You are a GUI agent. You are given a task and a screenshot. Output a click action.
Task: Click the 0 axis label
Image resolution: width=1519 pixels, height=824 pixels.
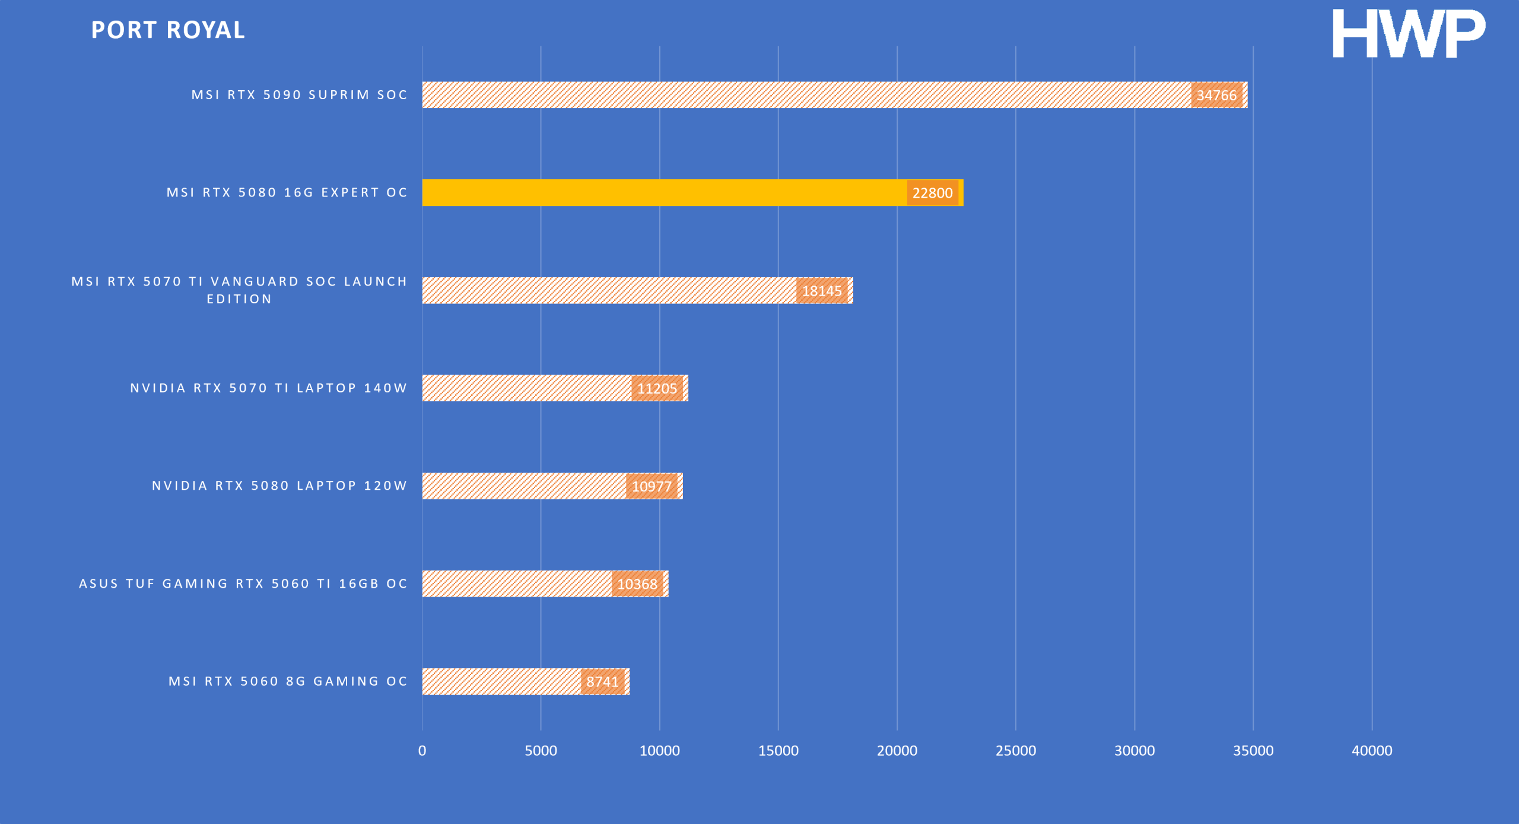pyautogui.click(x=422, y=750)
